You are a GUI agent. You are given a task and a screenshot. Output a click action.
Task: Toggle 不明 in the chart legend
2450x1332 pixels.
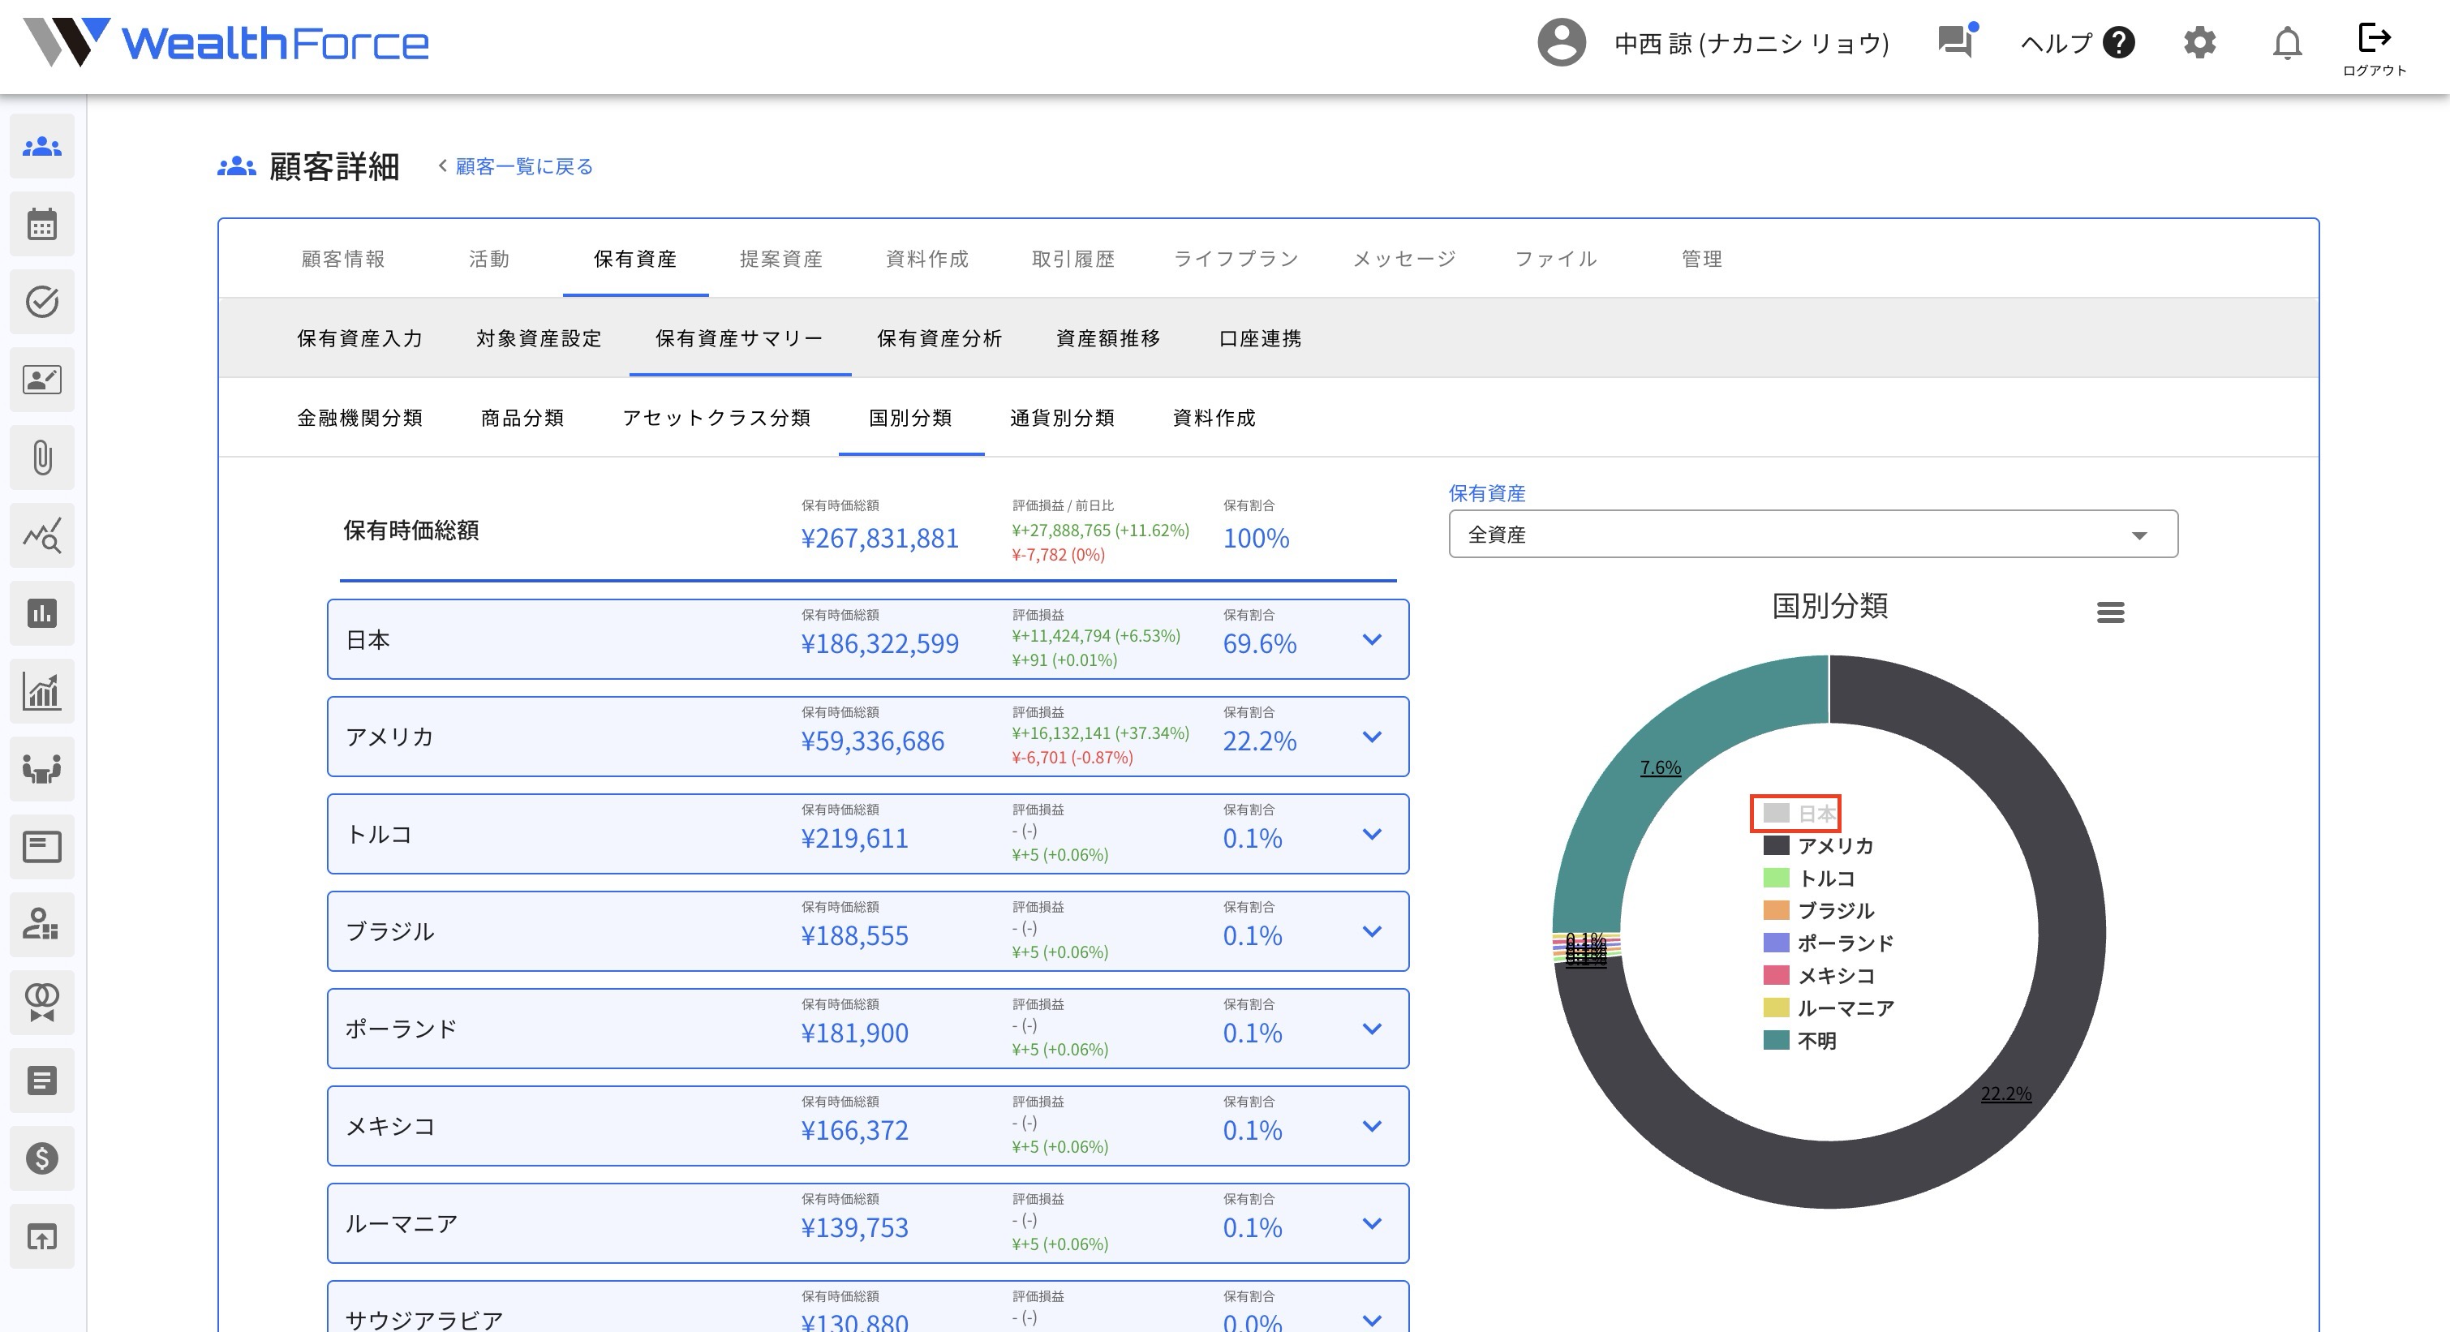point(1799,1039)
